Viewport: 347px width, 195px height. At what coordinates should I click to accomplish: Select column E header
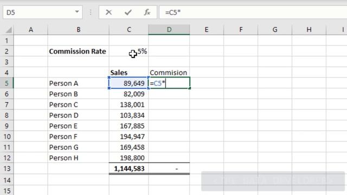click(x=207, y=30)
